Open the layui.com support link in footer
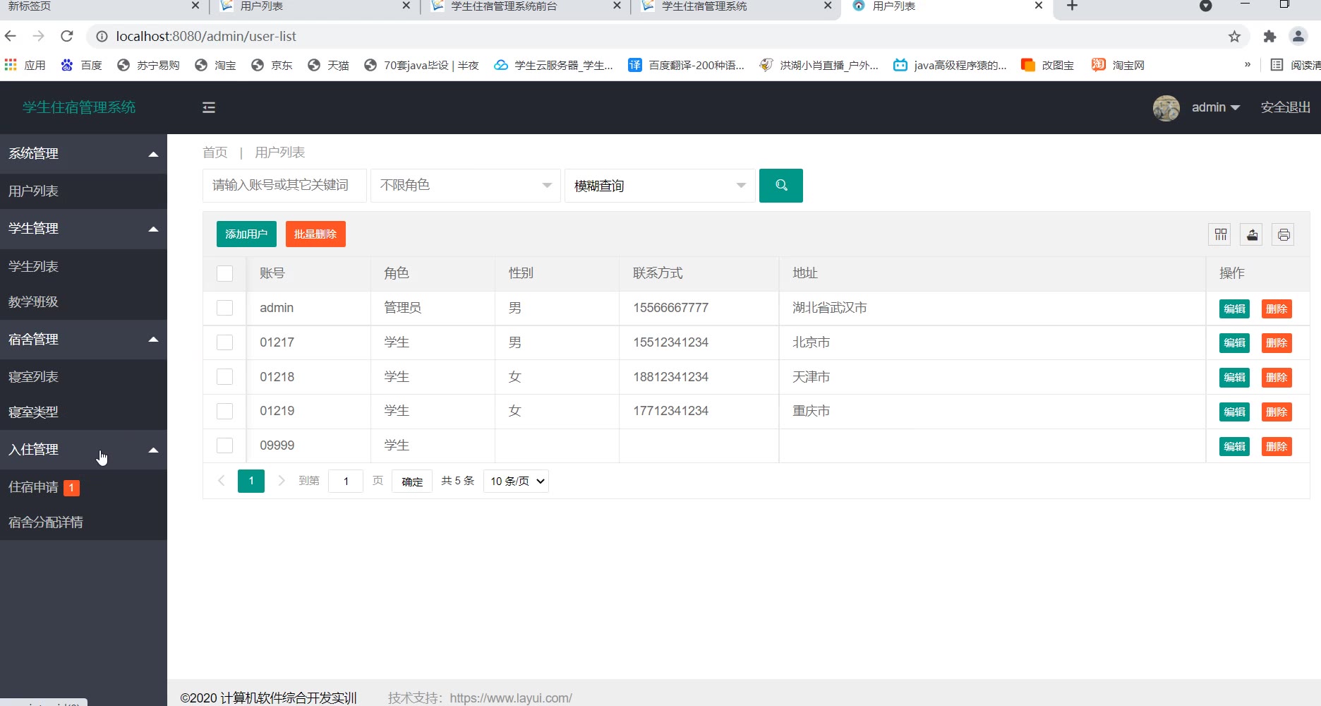This screenshot has height=706, width=1321. pyautogui.click(x=511, y=698)
